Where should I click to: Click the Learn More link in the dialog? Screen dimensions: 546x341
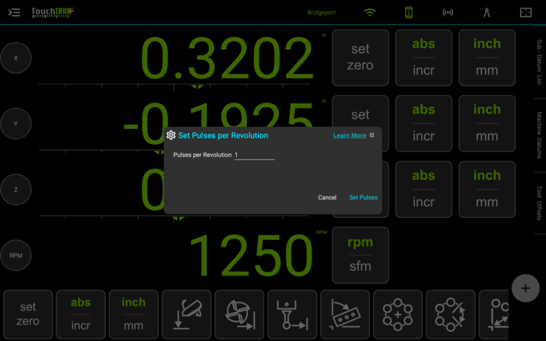click(x=349, y=135)
